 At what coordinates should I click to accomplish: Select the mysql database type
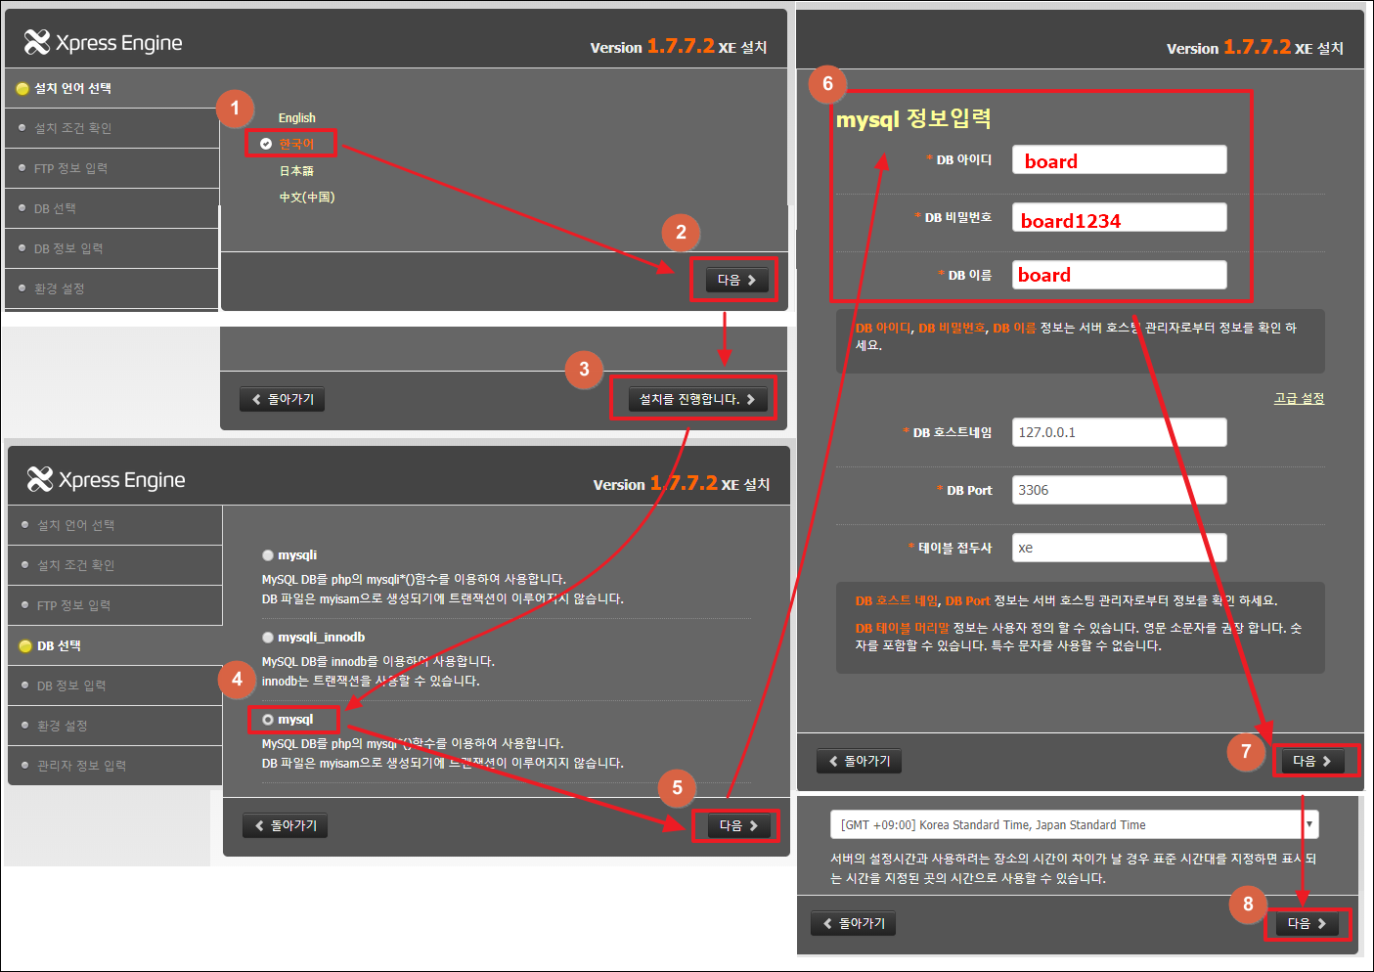click(x=268, y=720)
